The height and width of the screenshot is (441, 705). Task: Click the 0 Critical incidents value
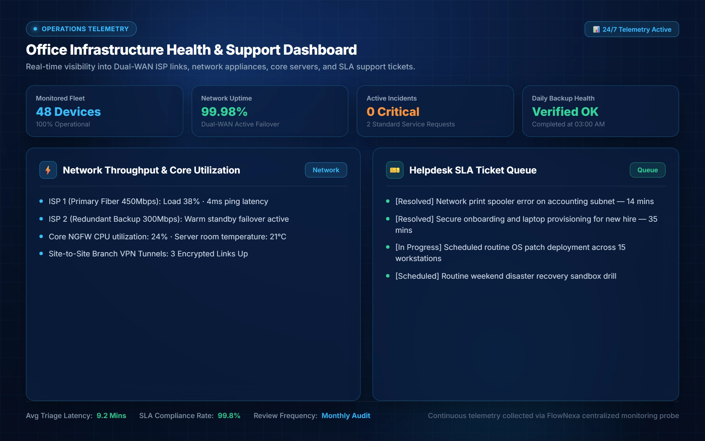(x=393, y=112)
